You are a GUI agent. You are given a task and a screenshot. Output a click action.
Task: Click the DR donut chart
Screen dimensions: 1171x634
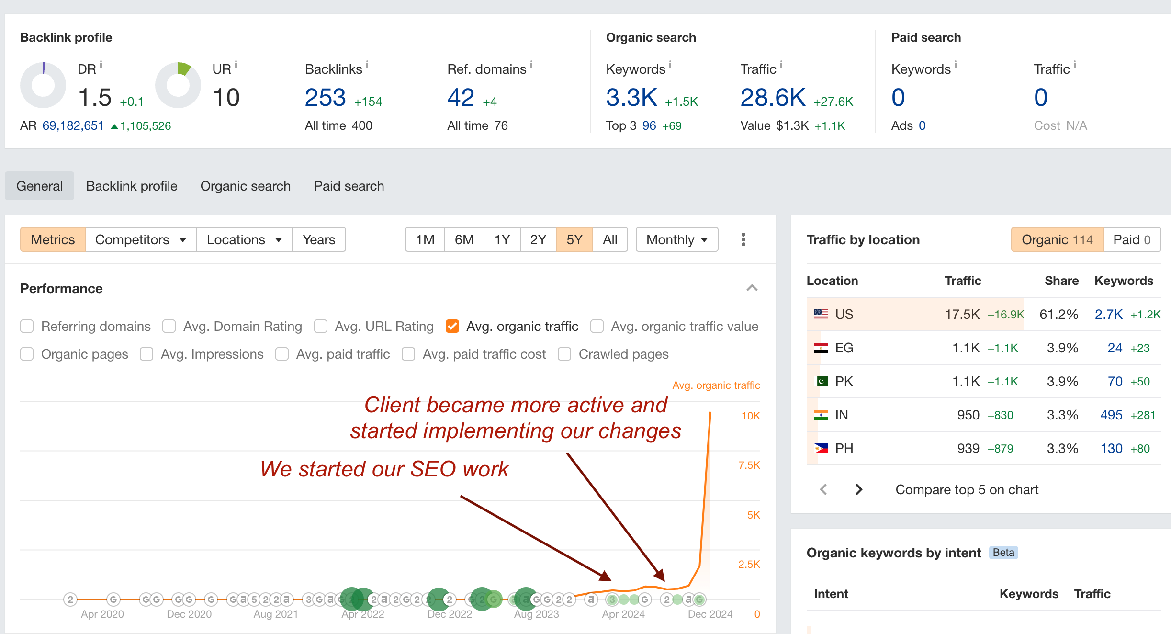[x=43, y=85]
